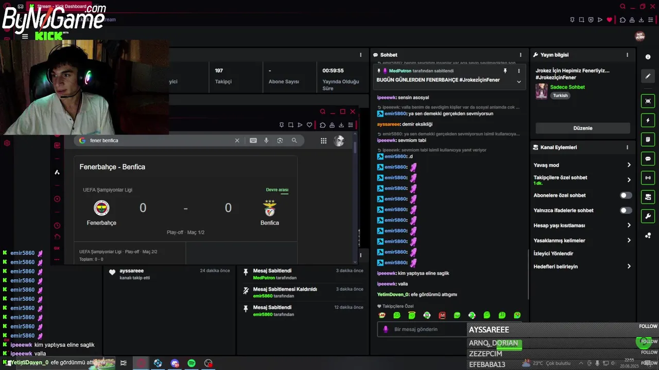Screen dimensions: 659x370
Task: Open the heart icon in the outer browser toolbar
Action: click(x=610, y=20)
